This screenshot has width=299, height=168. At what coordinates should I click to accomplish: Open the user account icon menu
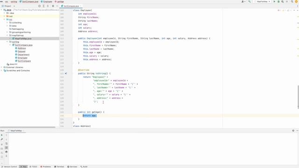click(243, 1)
